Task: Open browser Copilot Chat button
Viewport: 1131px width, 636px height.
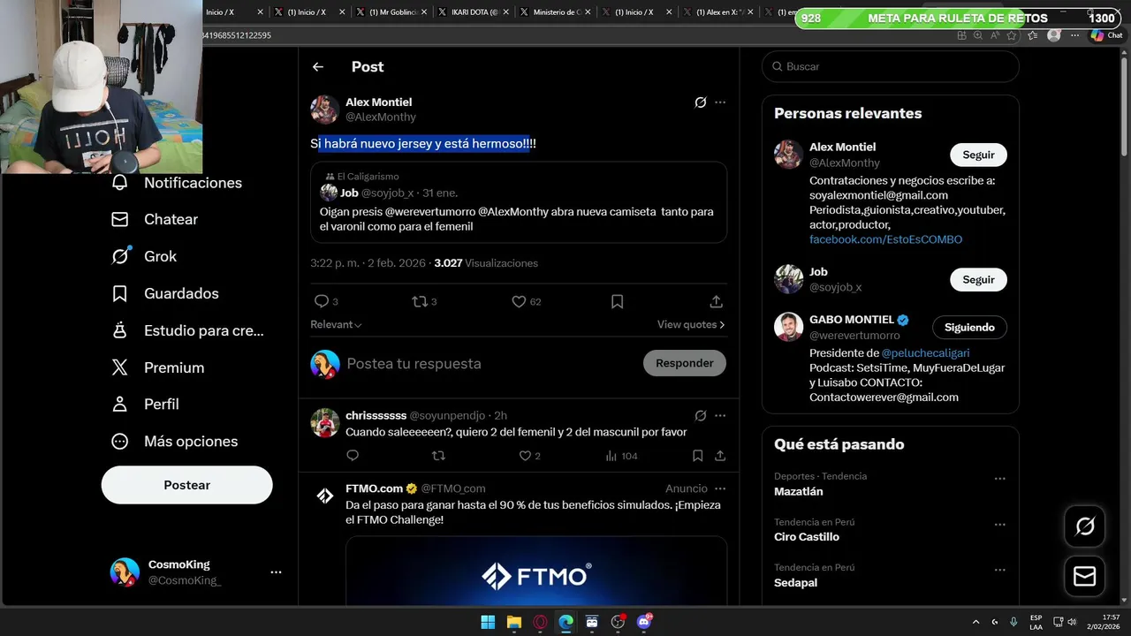Action: [1106, 35]
